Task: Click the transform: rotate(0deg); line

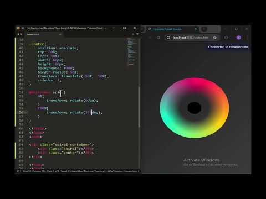Action: point(72,101)
